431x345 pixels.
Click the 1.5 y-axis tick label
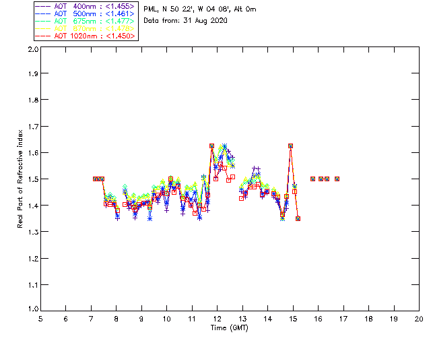[x=33, y=179]
